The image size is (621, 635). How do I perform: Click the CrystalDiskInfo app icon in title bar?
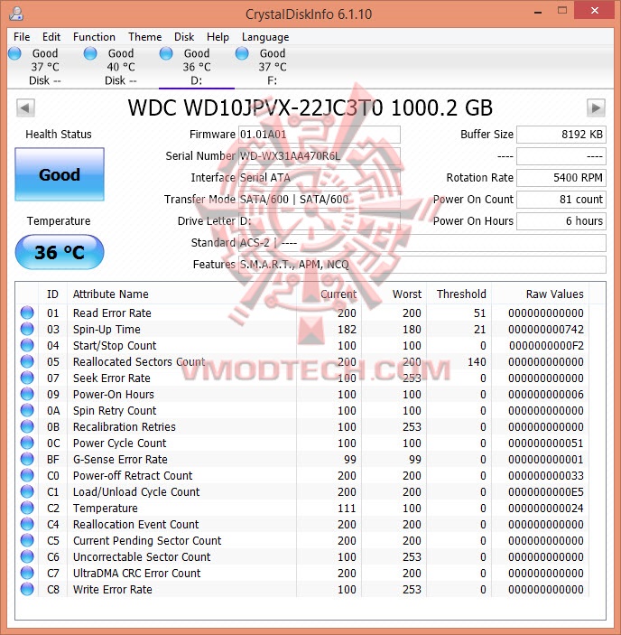coord(16,14)
